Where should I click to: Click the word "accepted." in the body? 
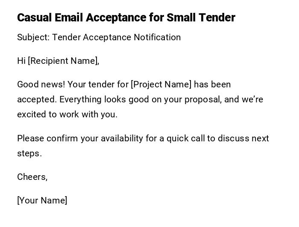37,99
